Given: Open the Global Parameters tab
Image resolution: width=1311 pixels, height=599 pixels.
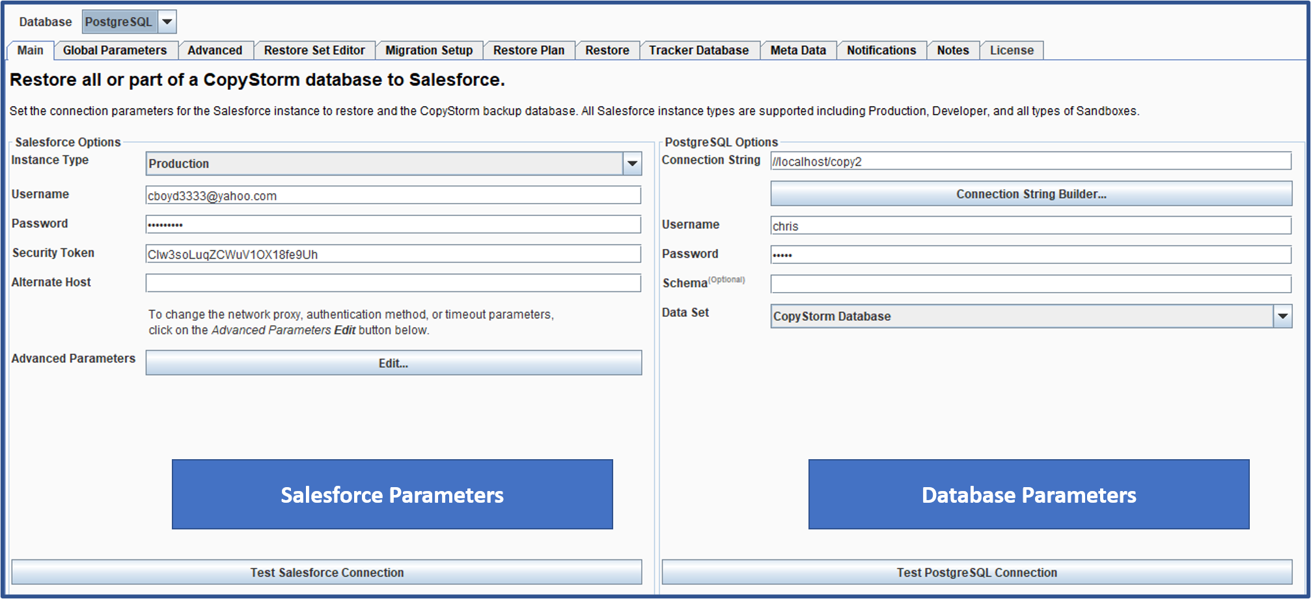Looking at the screenshot, I should 115,50.
